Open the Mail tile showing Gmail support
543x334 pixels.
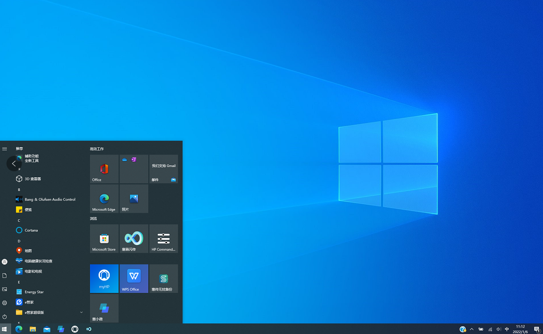(x=164, y=169)
